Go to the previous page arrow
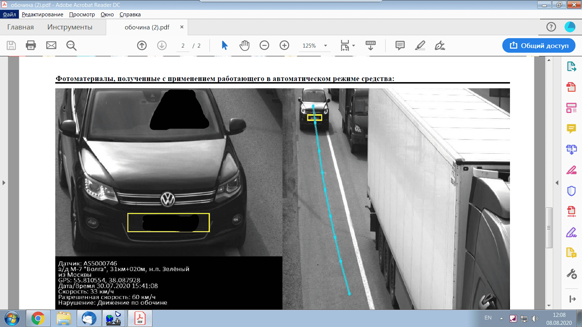The image size is (582, 327). click(x=142, y=45)
